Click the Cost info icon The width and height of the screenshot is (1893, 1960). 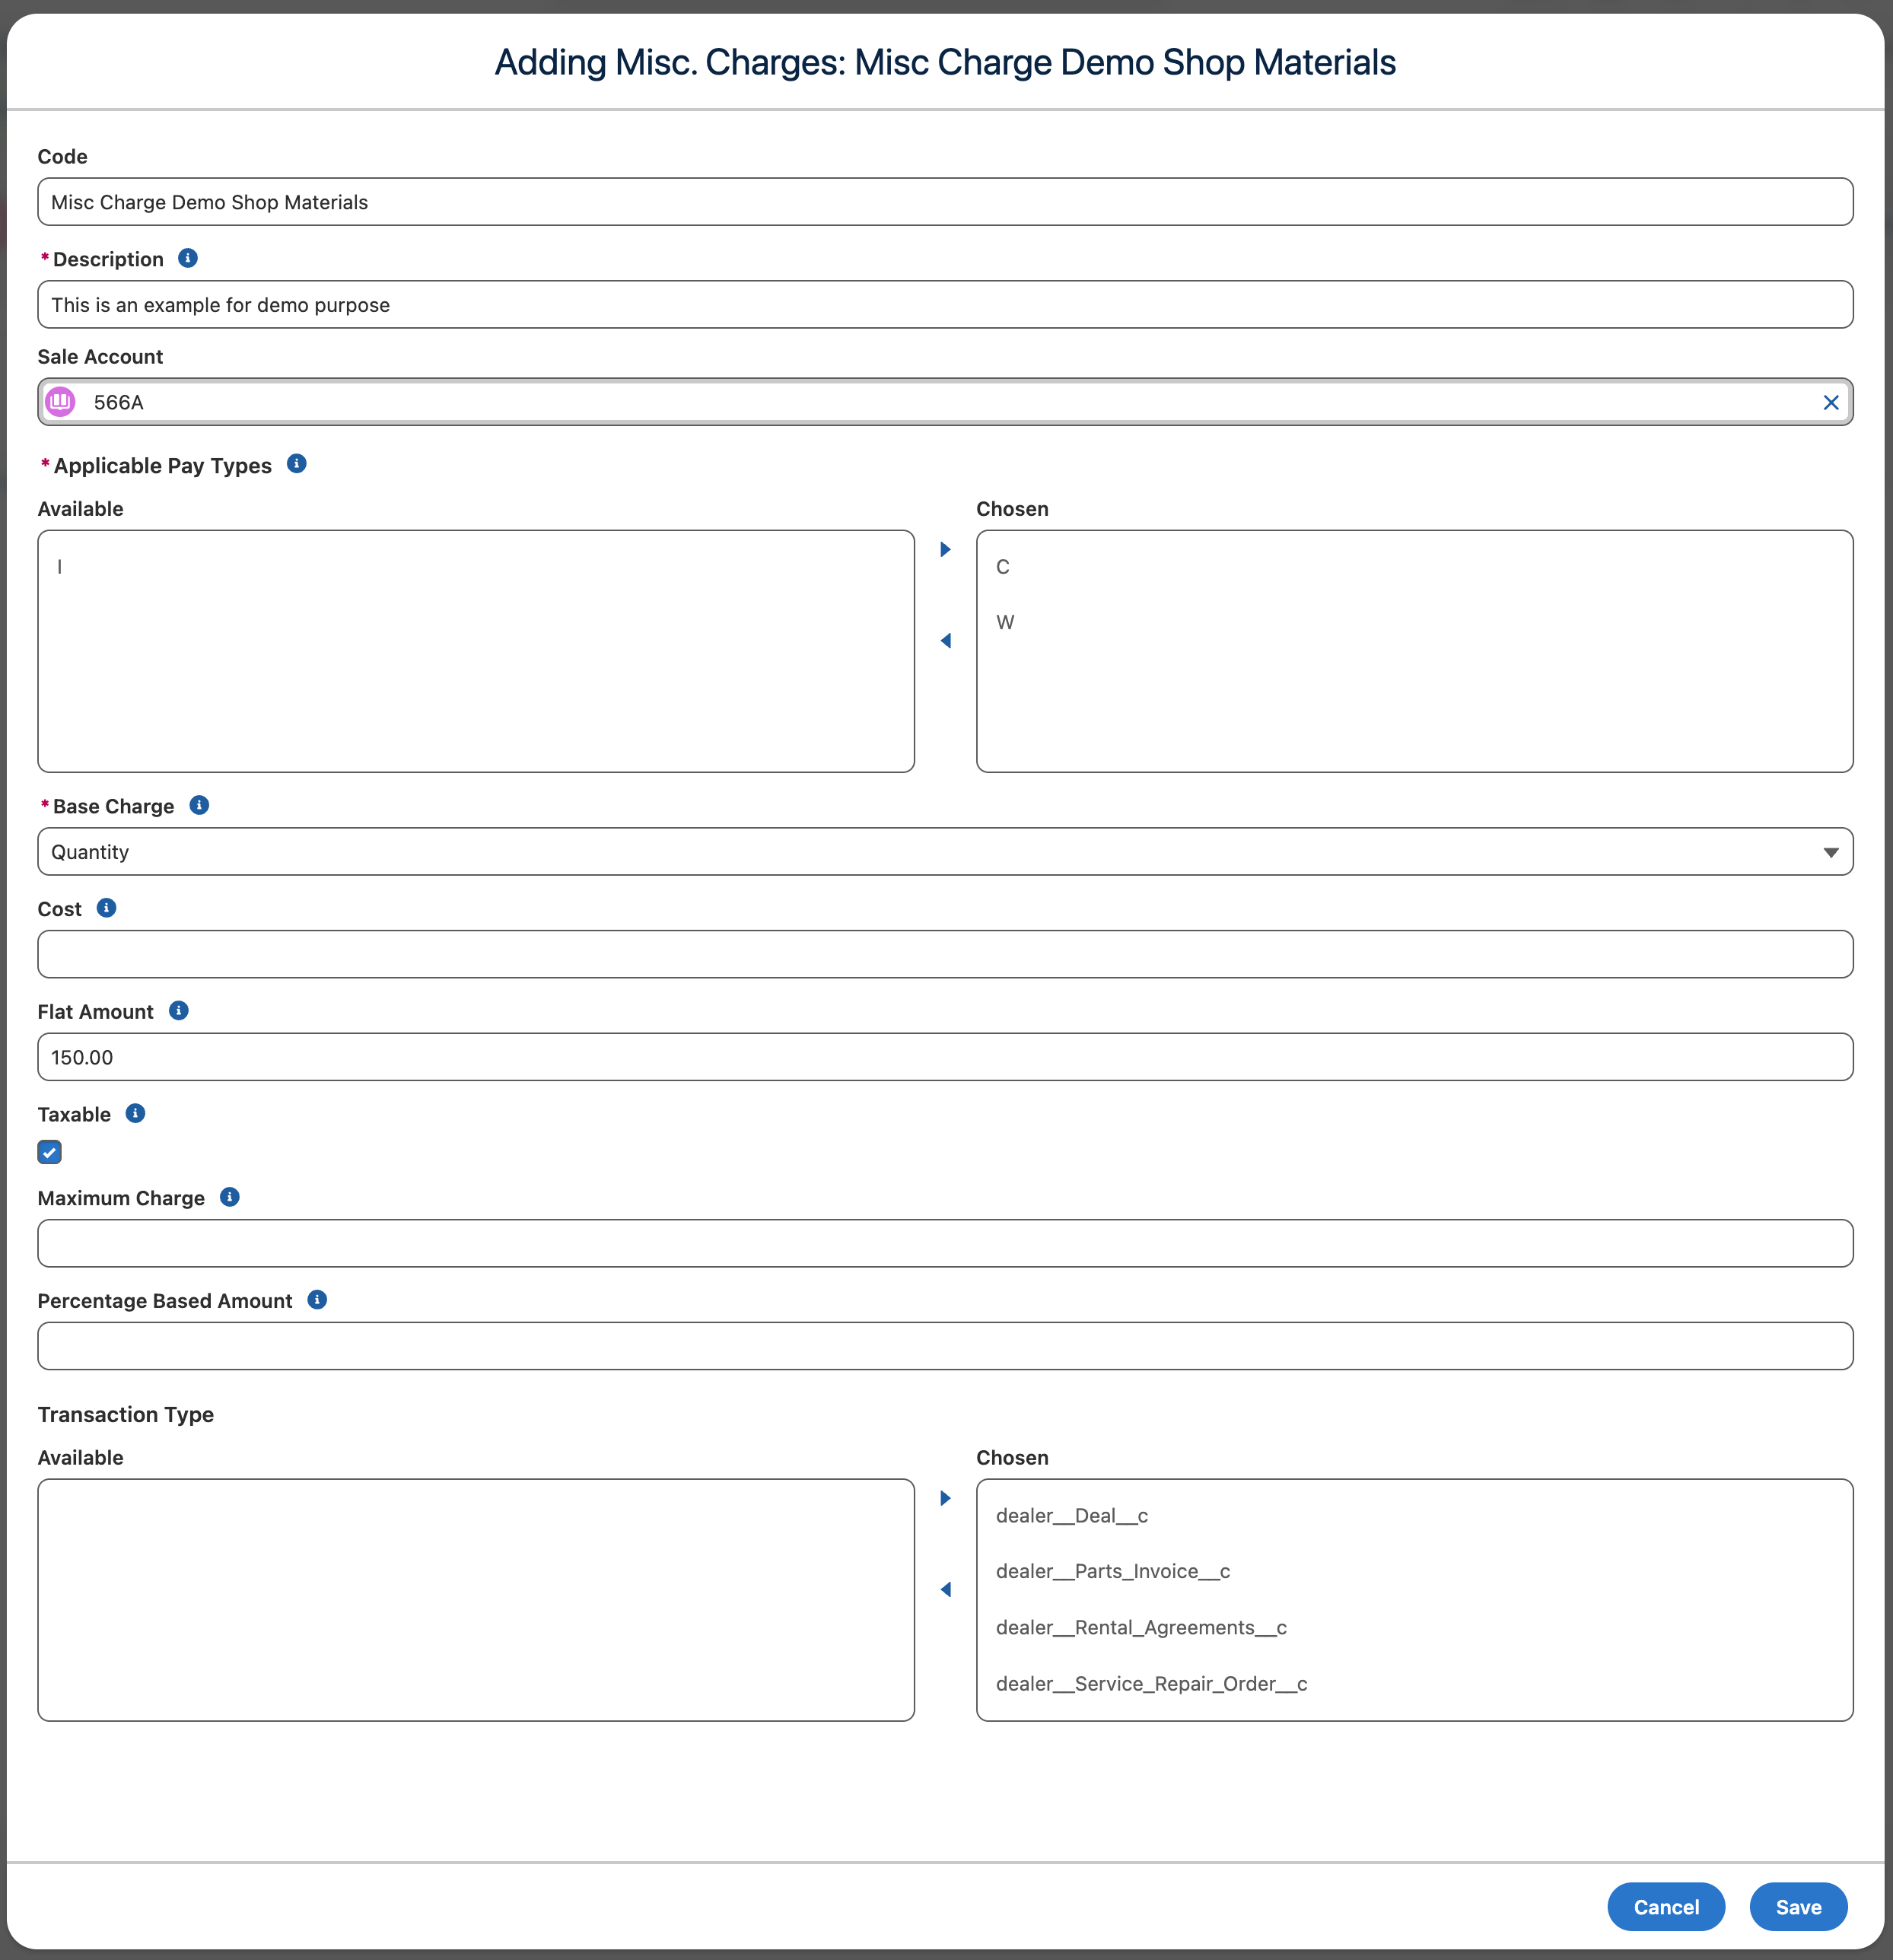(106, 908)
